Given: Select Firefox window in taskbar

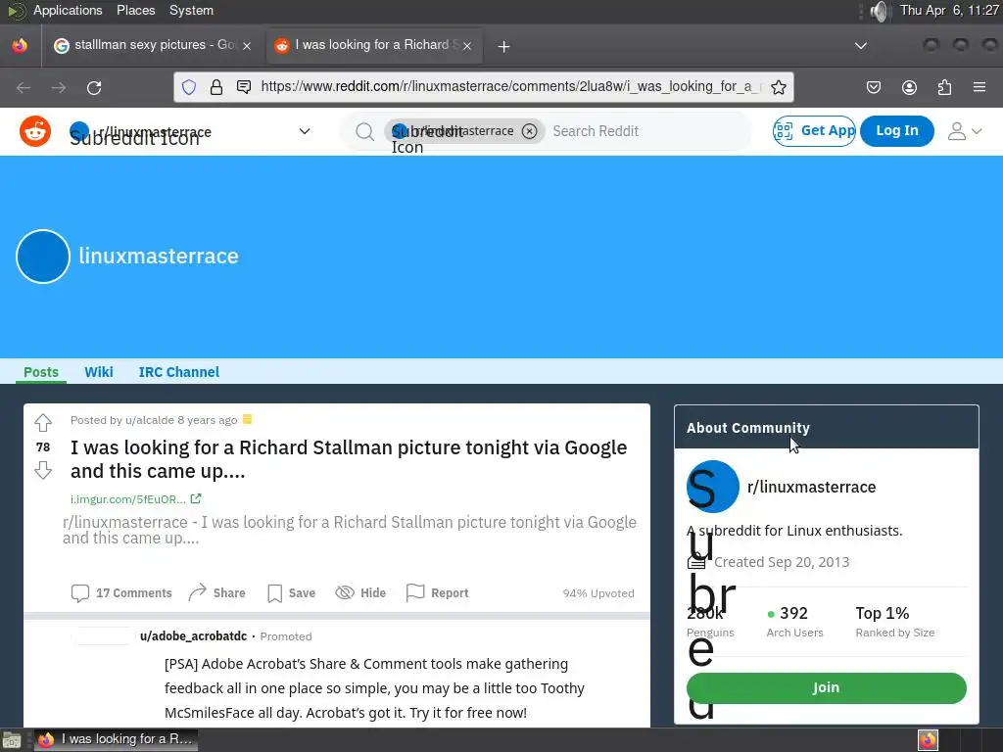Looking at the screenshot, I should (x=116, y=740).
